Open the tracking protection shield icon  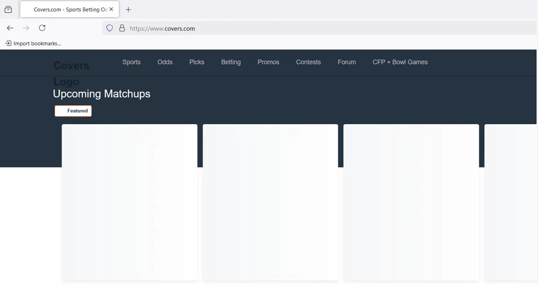[109, 28]
